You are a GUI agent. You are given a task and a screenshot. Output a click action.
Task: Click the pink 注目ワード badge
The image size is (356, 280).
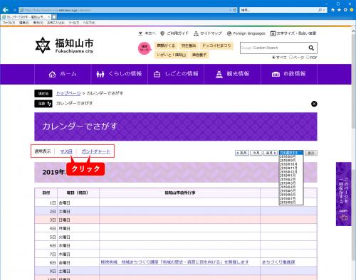click(x=145, y=48)
